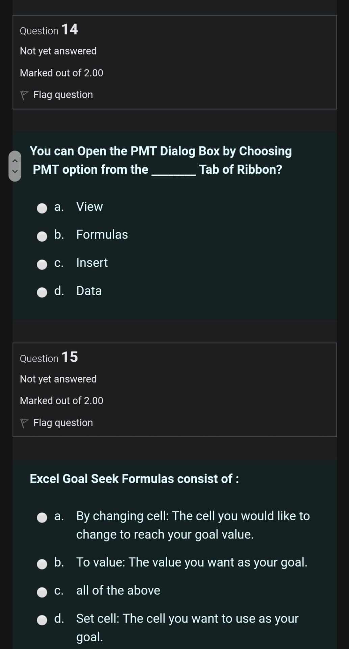
Task: Click the answer label 'Data' text
Action: pos(89,291)
